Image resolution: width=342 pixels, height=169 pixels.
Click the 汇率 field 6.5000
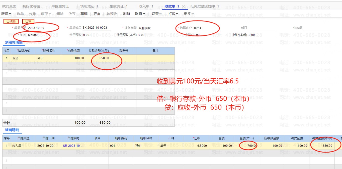[42, 35]
